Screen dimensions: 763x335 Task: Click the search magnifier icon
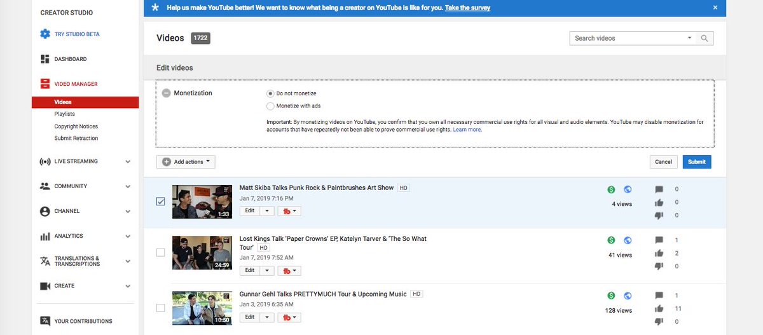click(x=705, y=38)
